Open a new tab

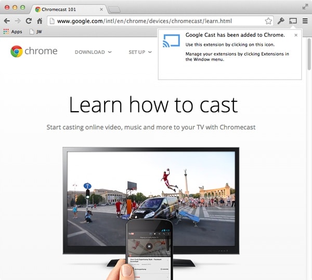(114, 9)
